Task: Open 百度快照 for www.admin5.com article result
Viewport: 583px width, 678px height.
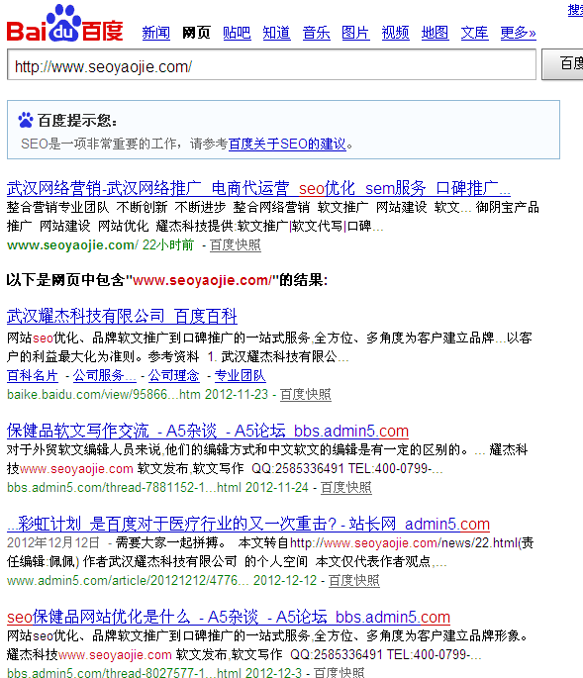Action: 353,580
